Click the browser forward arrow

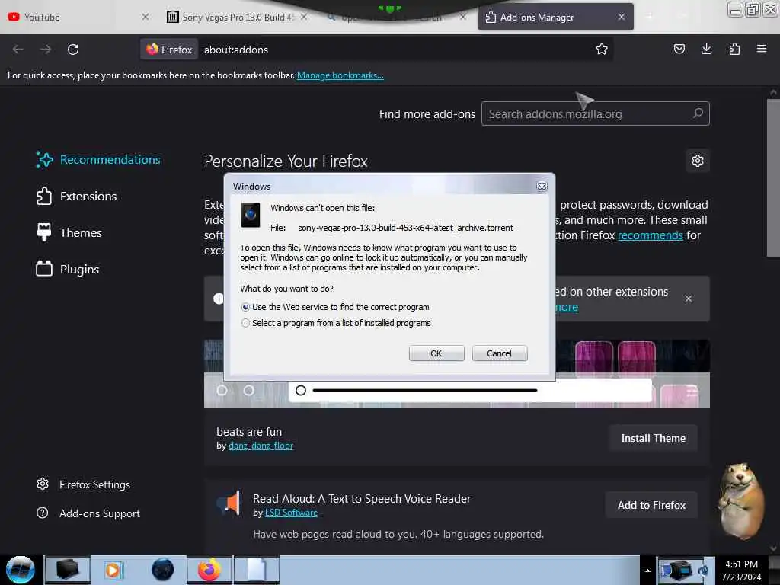coord(45,50)
